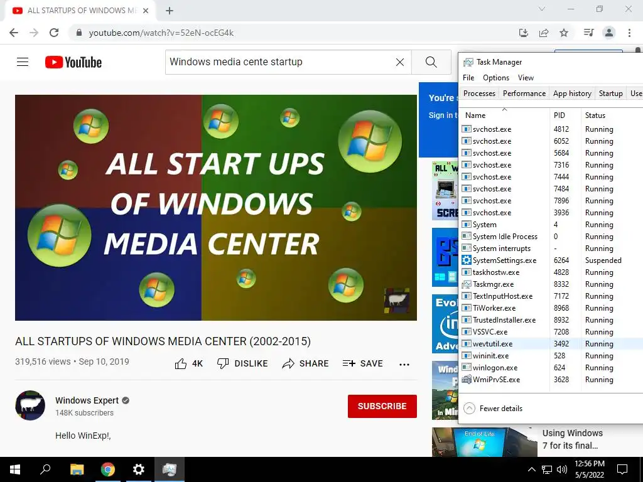The width and height of the screenshot is (643, 482).
Task: Open Settings gear in taskbar
Action: coord(139,469)
